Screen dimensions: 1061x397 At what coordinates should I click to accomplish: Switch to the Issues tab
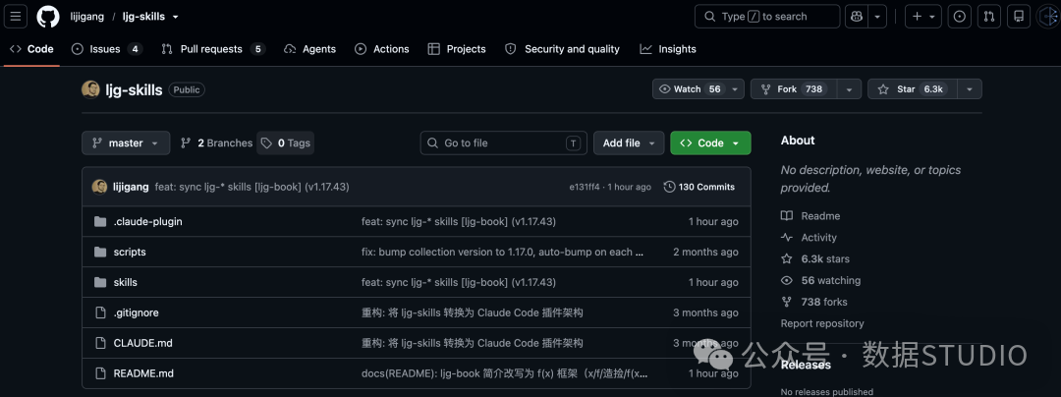click(107, 49)
